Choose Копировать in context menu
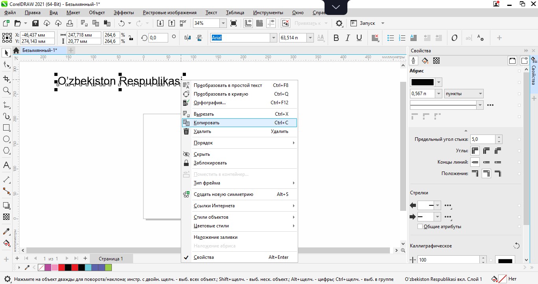Viewport: 538px width, 284px height. 239,123
